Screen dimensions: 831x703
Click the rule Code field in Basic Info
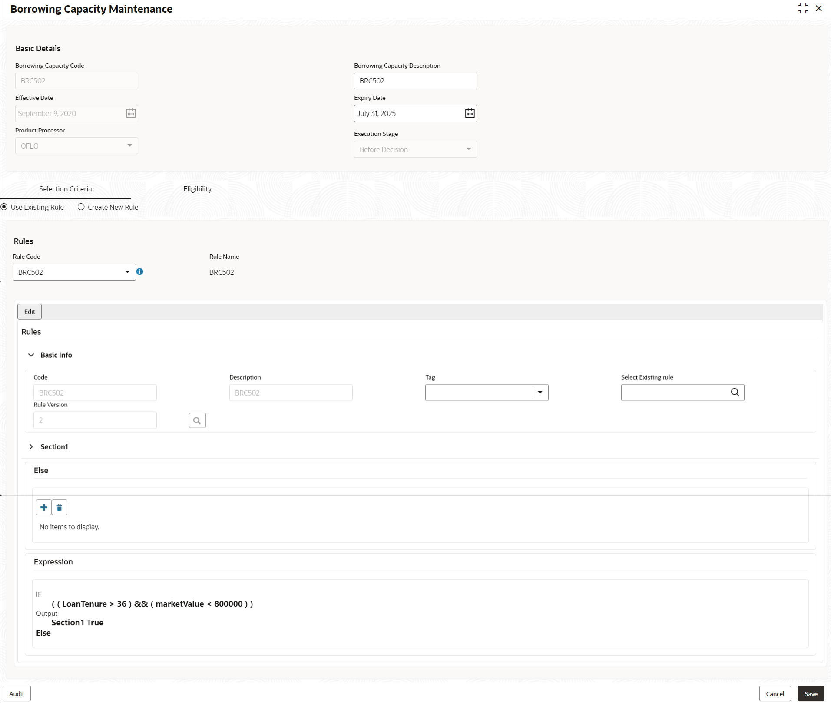coord(95,393)
